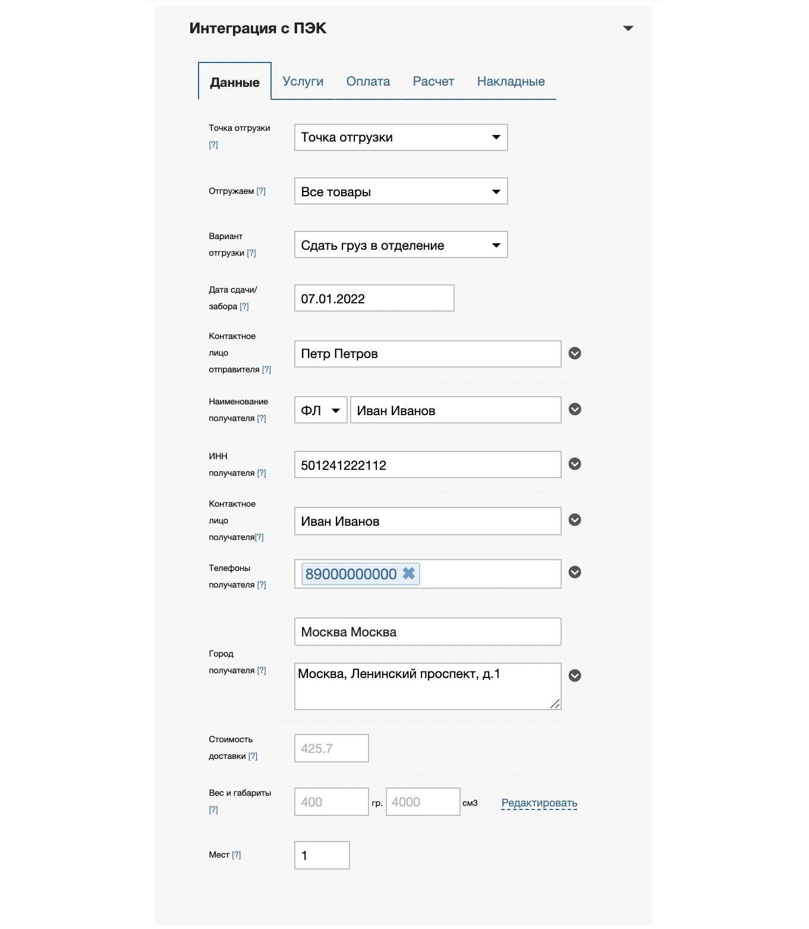Expand Сдать груз в отделение dropdown
The width and height of the screenshot is (809, 929).
(401, 245)
